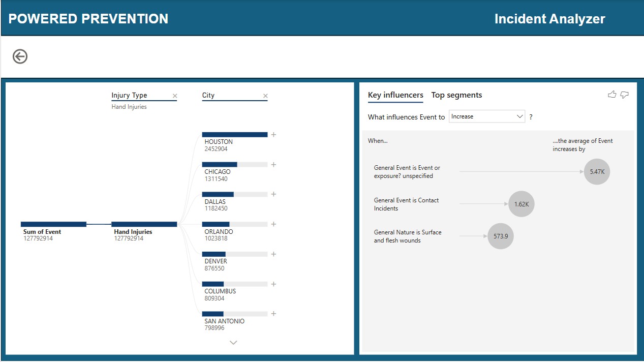Select the Hand Injuries node bar

click(144, 224)
